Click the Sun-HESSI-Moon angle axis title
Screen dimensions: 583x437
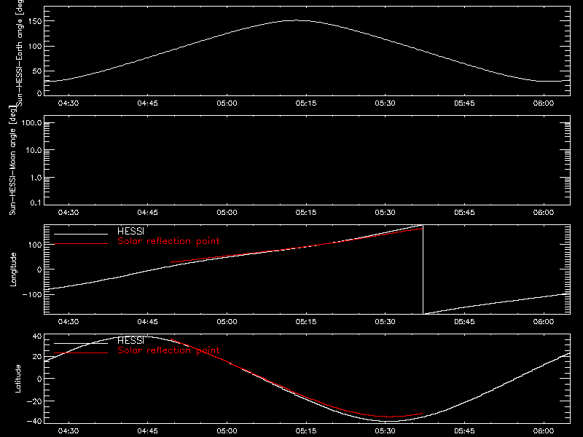[x=12, y=161]
